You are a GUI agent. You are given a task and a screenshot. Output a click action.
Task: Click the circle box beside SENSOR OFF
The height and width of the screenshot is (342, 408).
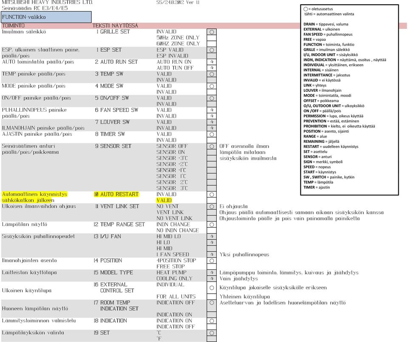[x=212, y=147]
